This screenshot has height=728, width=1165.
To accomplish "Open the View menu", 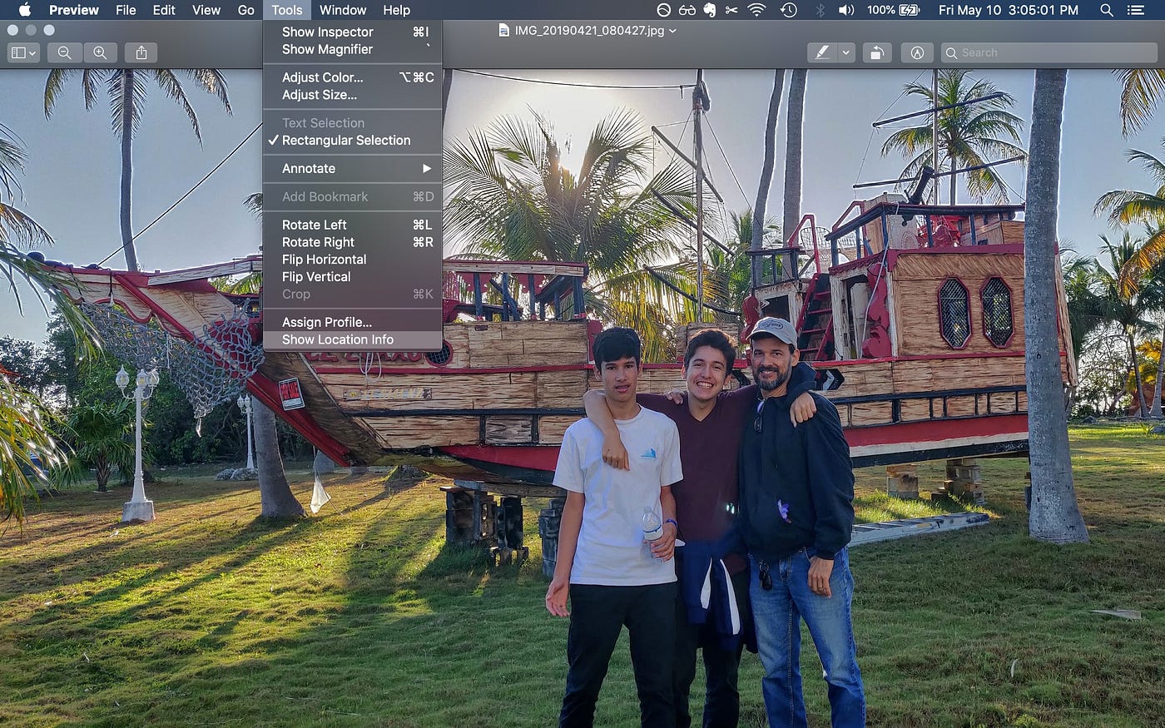I will 206,10.
